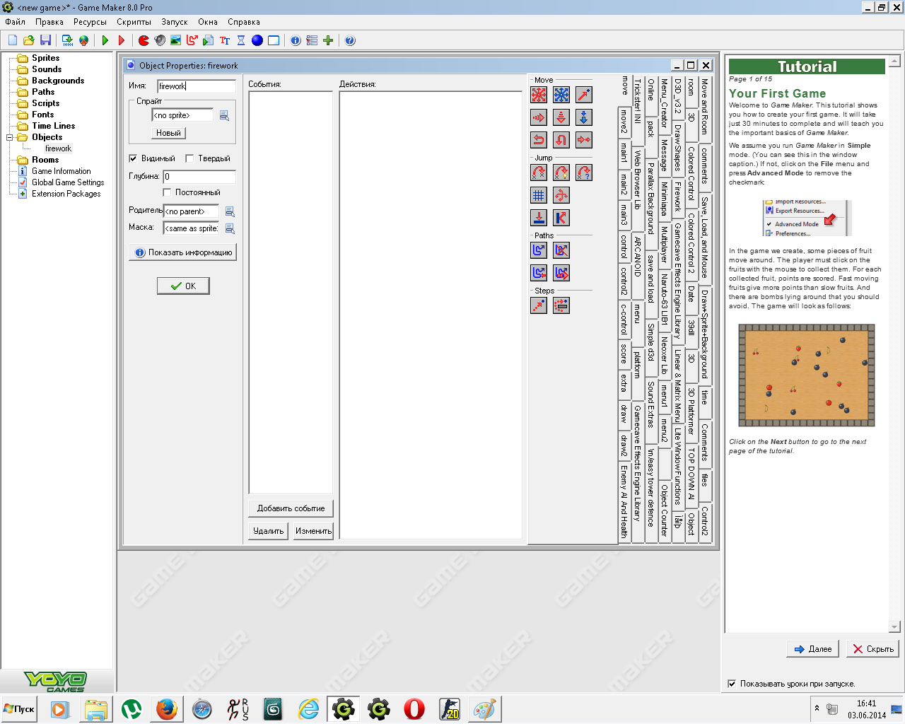Click Далее in the tutorial panel
905x724 pixels.
coord(813,649)
